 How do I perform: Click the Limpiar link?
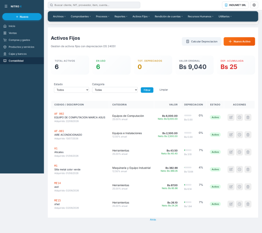coord(164,90)
